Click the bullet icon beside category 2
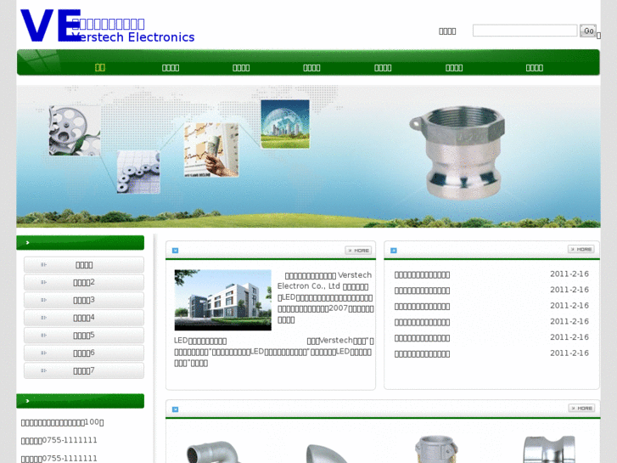This screenshot has height=463, width=617. point(43,282)
